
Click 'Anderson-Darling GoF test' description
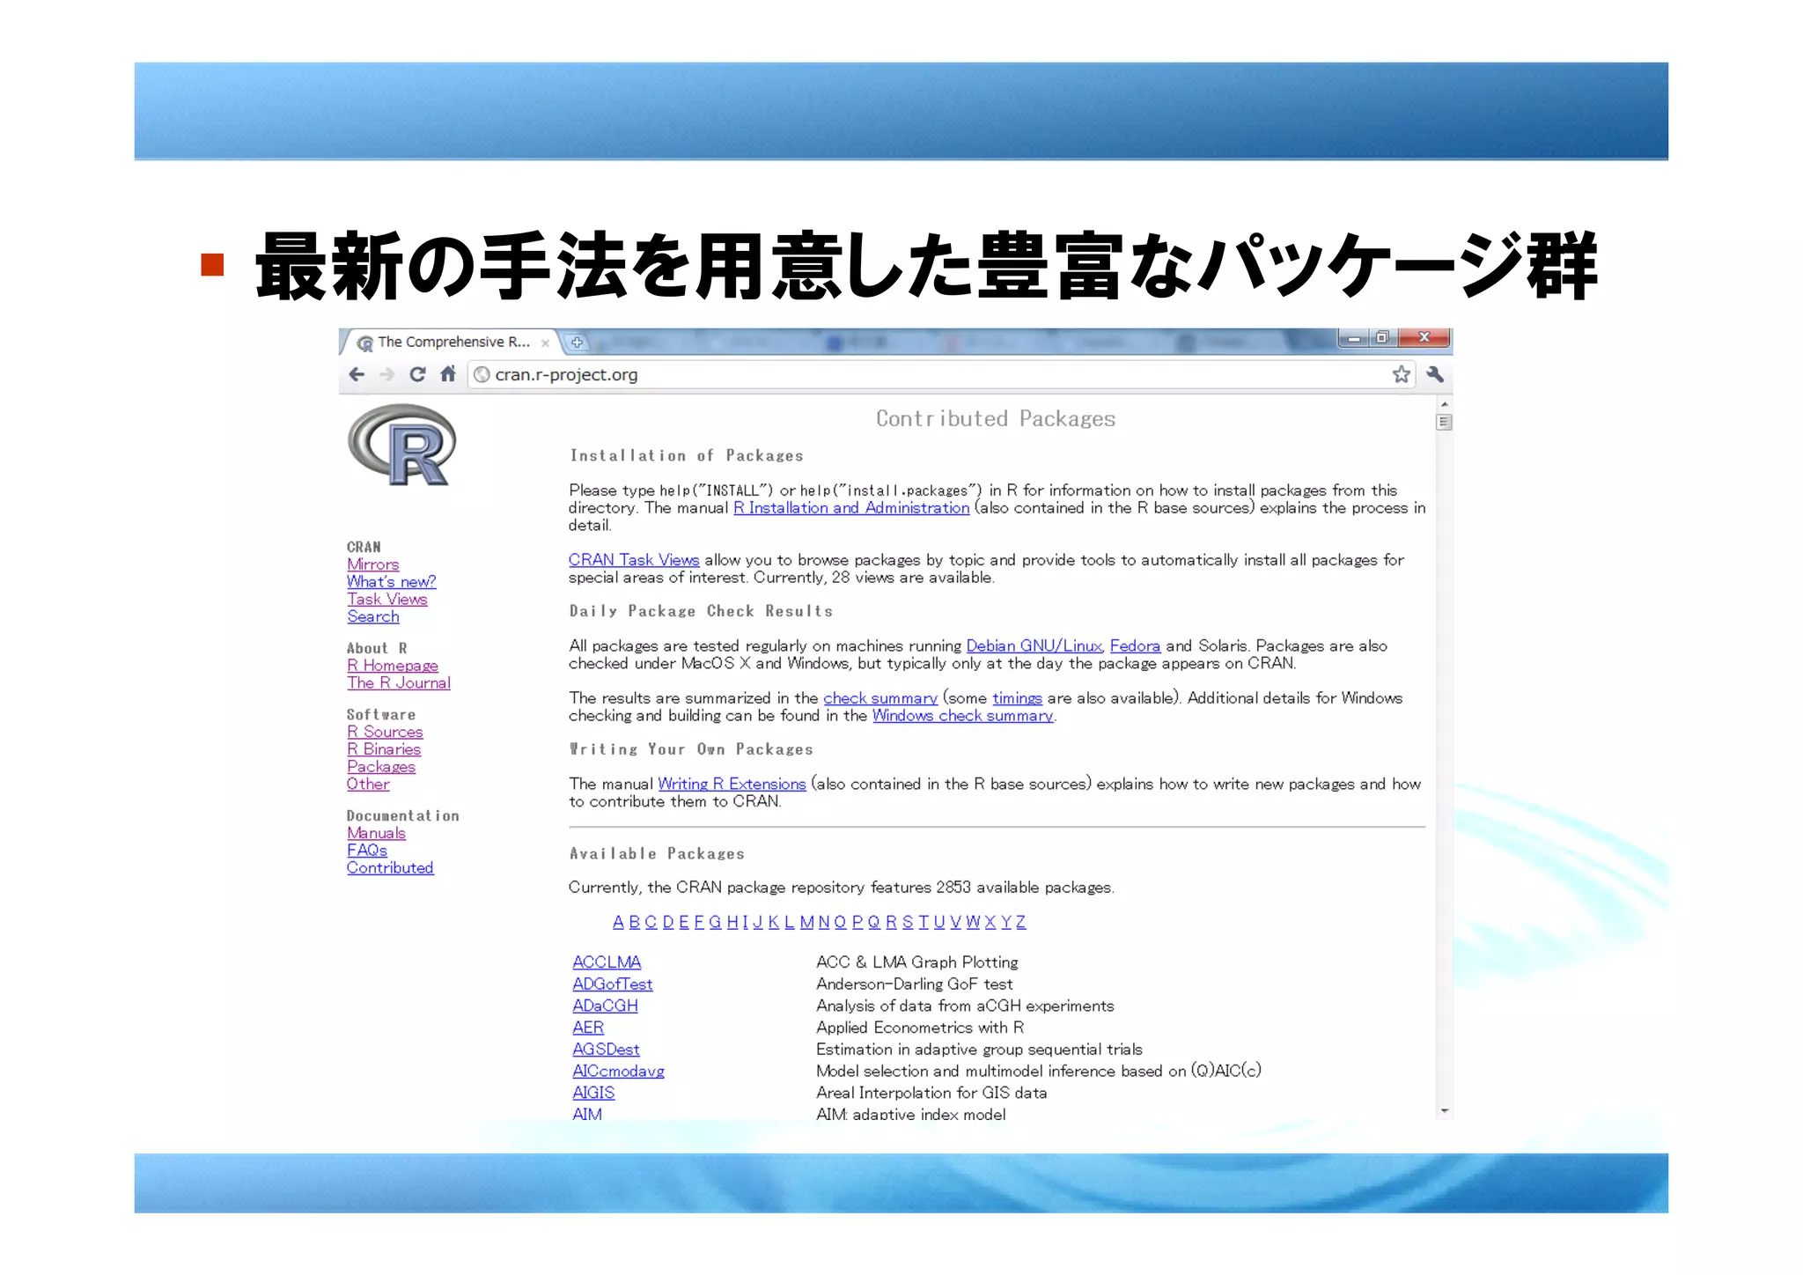914,984
